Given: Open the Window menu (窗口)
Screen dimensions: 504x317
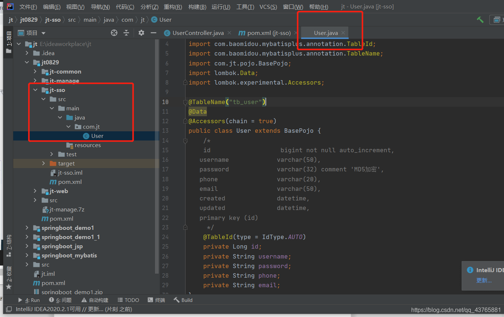Looking at the screenshot, I should [x=293, y=7].
